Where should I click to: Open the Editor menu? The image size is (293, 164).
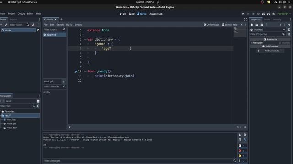(x=30, y=14)
